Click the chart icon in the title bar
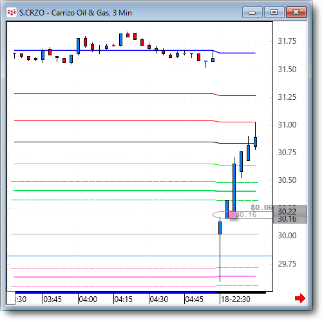This screenshot has width=324, height=322. [12, 12]
